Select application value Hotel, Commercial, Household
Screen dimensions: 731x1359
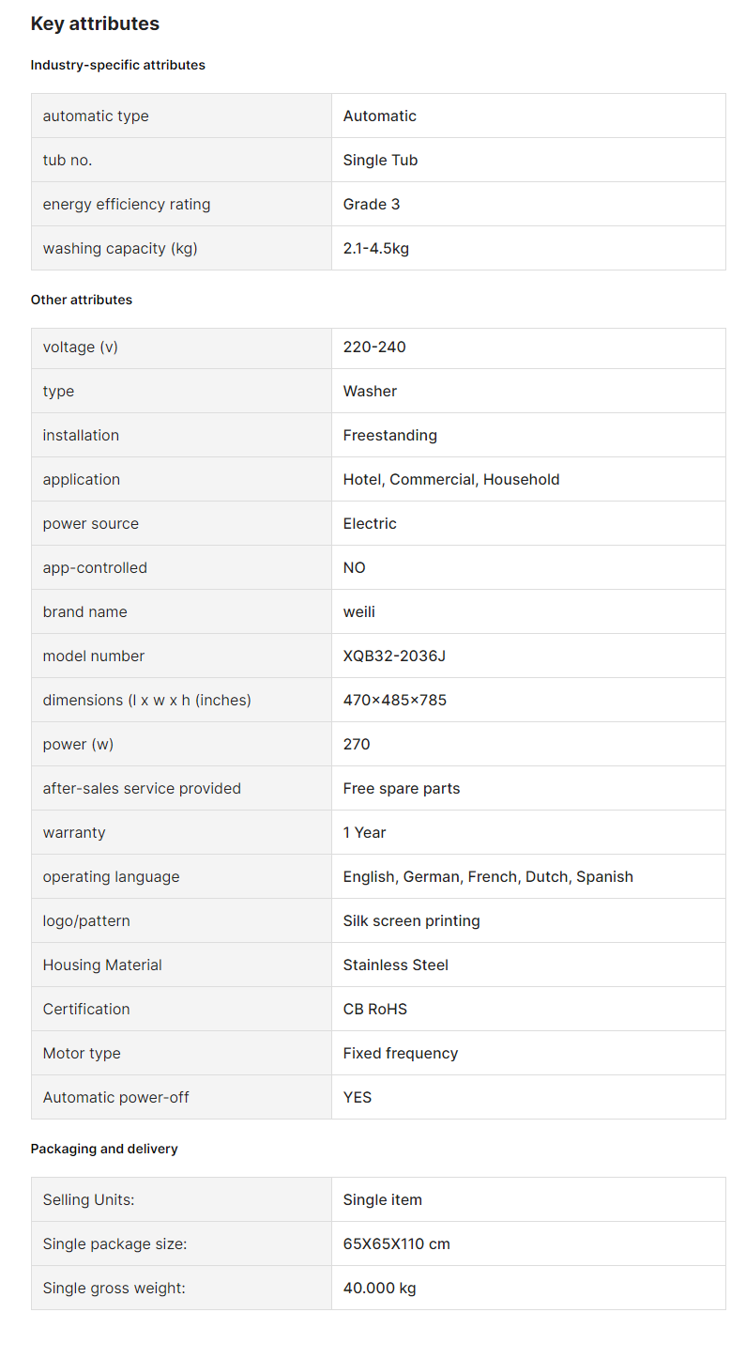[x=451, y=479]
